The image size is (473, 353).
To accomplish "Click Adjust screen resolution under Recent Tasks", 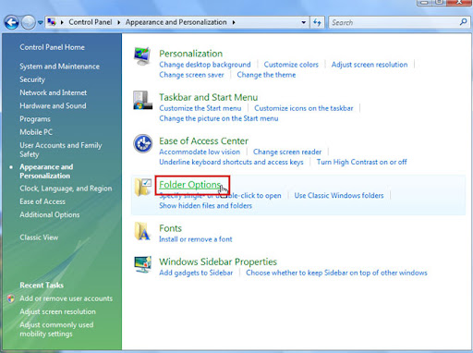I will [57, 311].
